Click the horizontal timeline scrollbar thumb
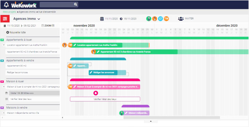Viewport: 249px width, 127px height. tap(172, 117)
